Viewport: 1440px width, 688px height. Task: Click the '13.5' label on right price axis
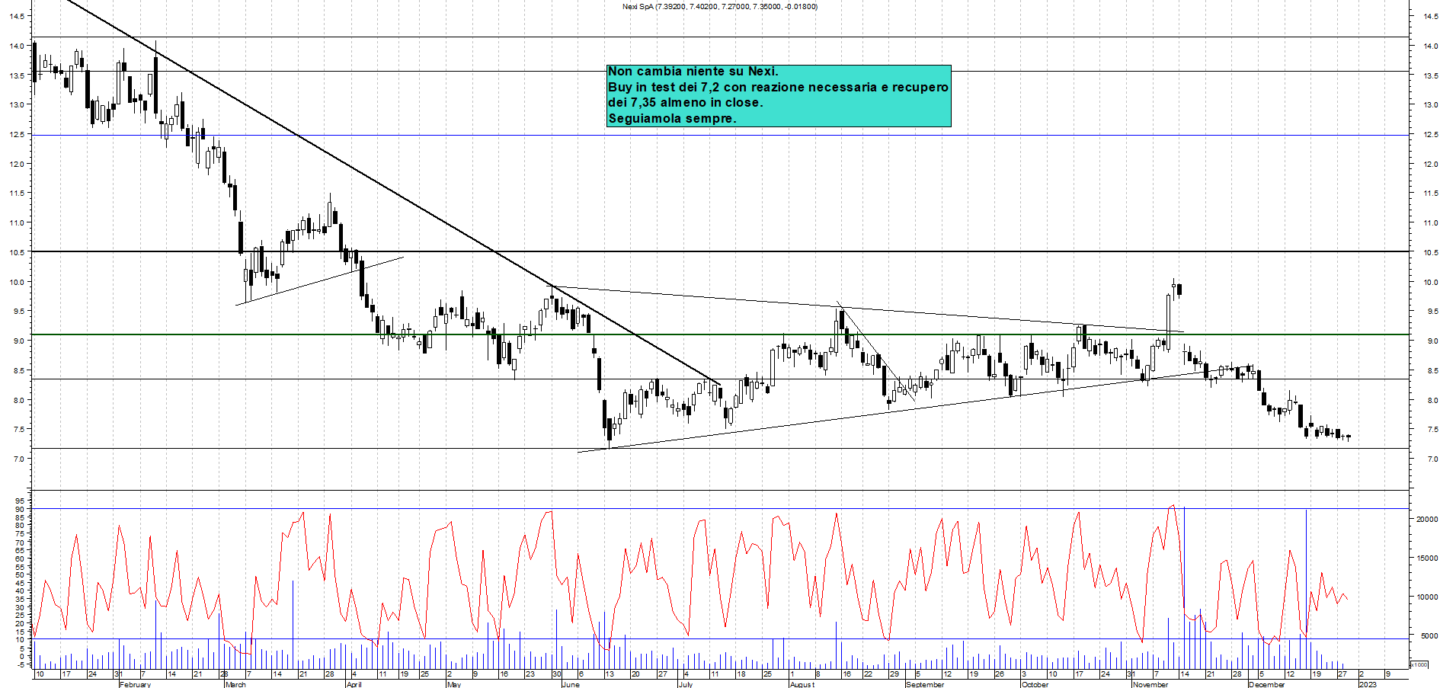click(1431, 75)
